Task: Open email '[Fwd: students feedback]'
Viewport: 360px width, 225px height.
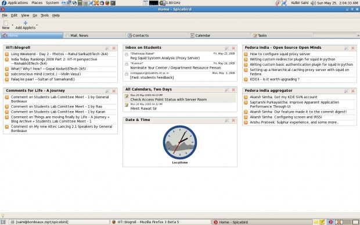Action: point(152,77)
